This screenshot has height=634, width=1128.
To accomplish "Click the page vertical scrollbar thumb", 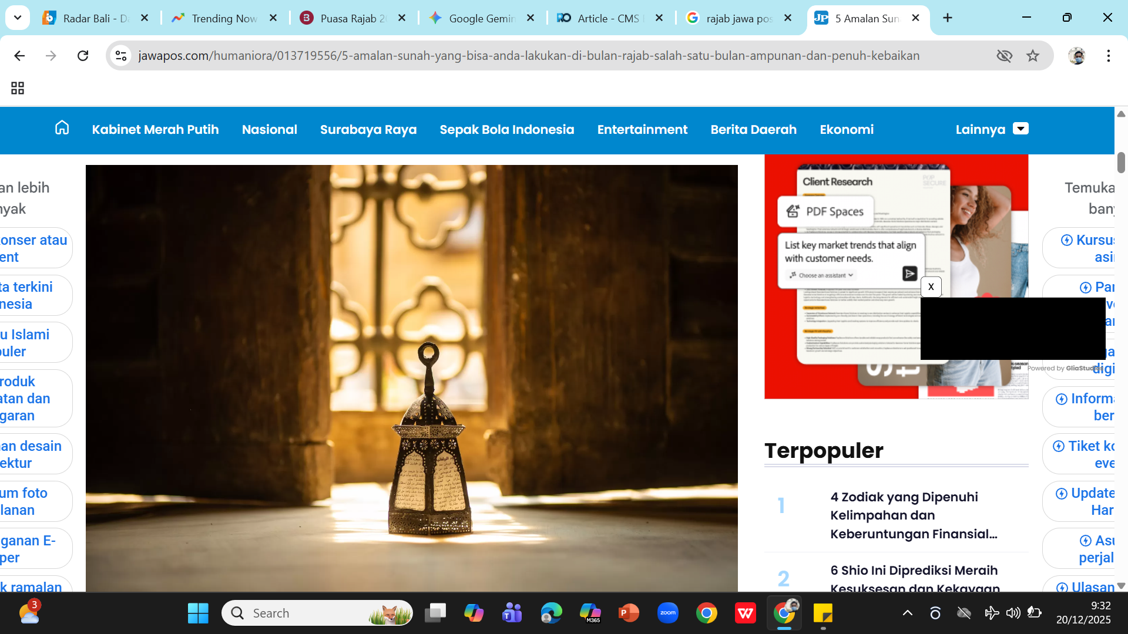I will [1121, 163].
